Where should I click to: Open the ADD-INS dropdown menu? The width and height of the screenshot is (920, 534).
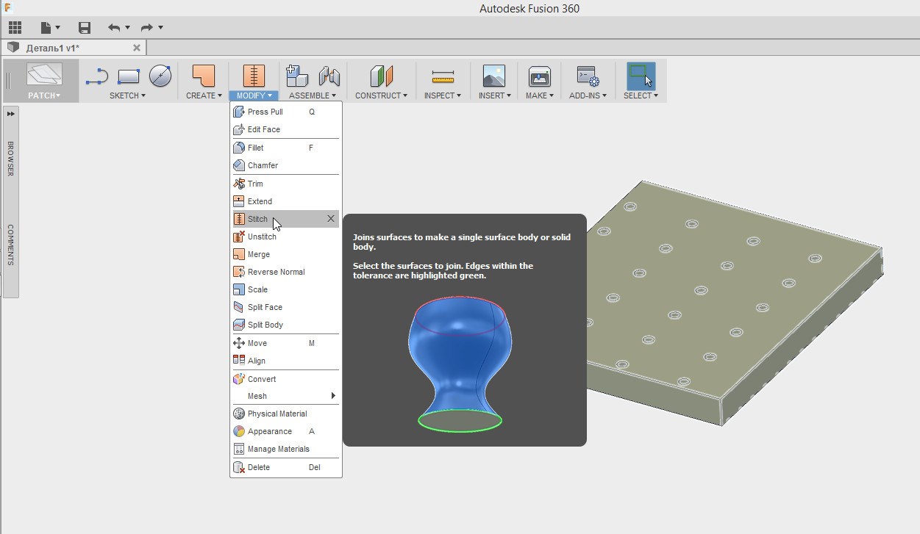(588, 95)
